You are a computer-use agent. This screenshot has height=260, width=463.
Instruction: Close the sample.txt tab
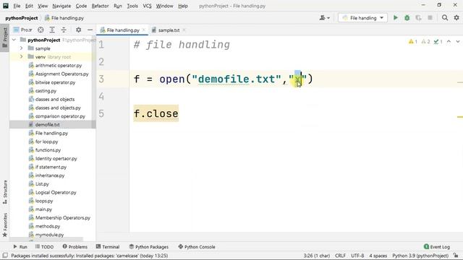[x=184, y=30]
